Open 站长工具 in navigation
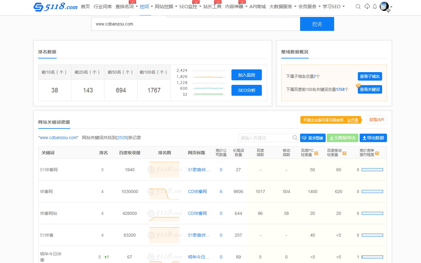The height and width of the screenshot is (263, 421). [212, 6]
